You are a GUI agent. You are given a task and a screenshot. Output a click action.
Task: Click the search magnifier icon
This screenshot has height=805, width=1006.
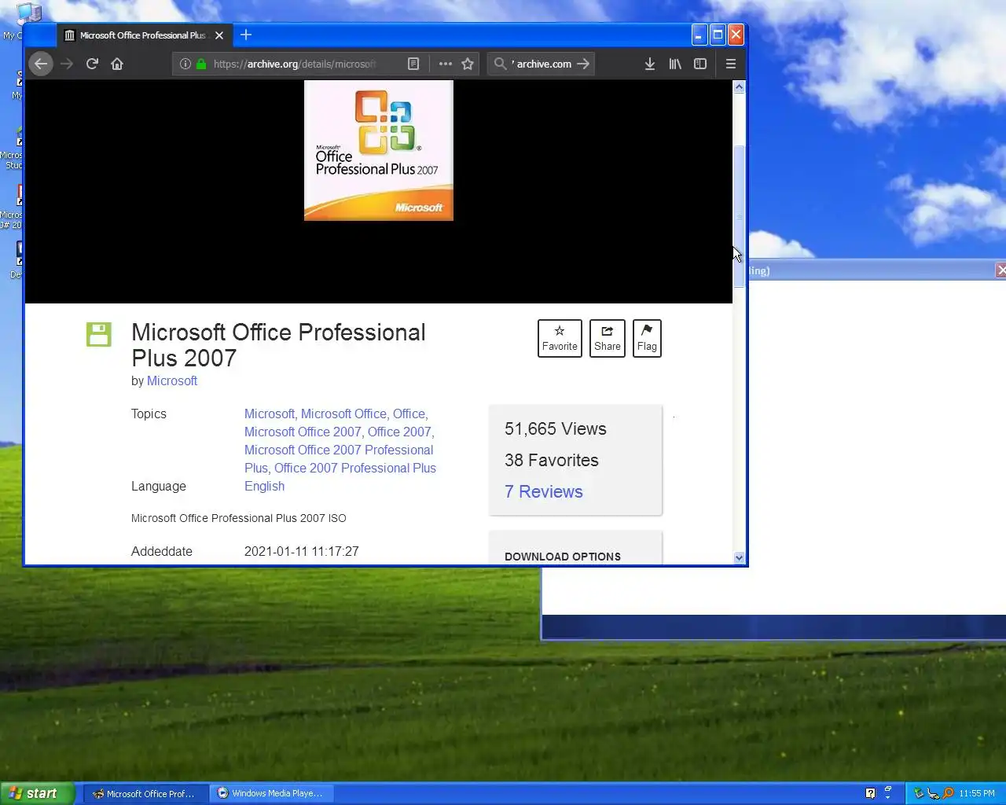click(500, 64)
